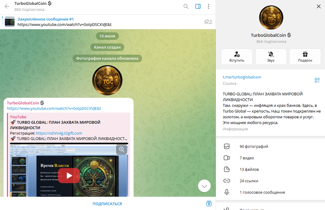This screenshot has width=325, height=210.
Task: Click the link icon beside 24 ссылки
Action: click(227, 181)
